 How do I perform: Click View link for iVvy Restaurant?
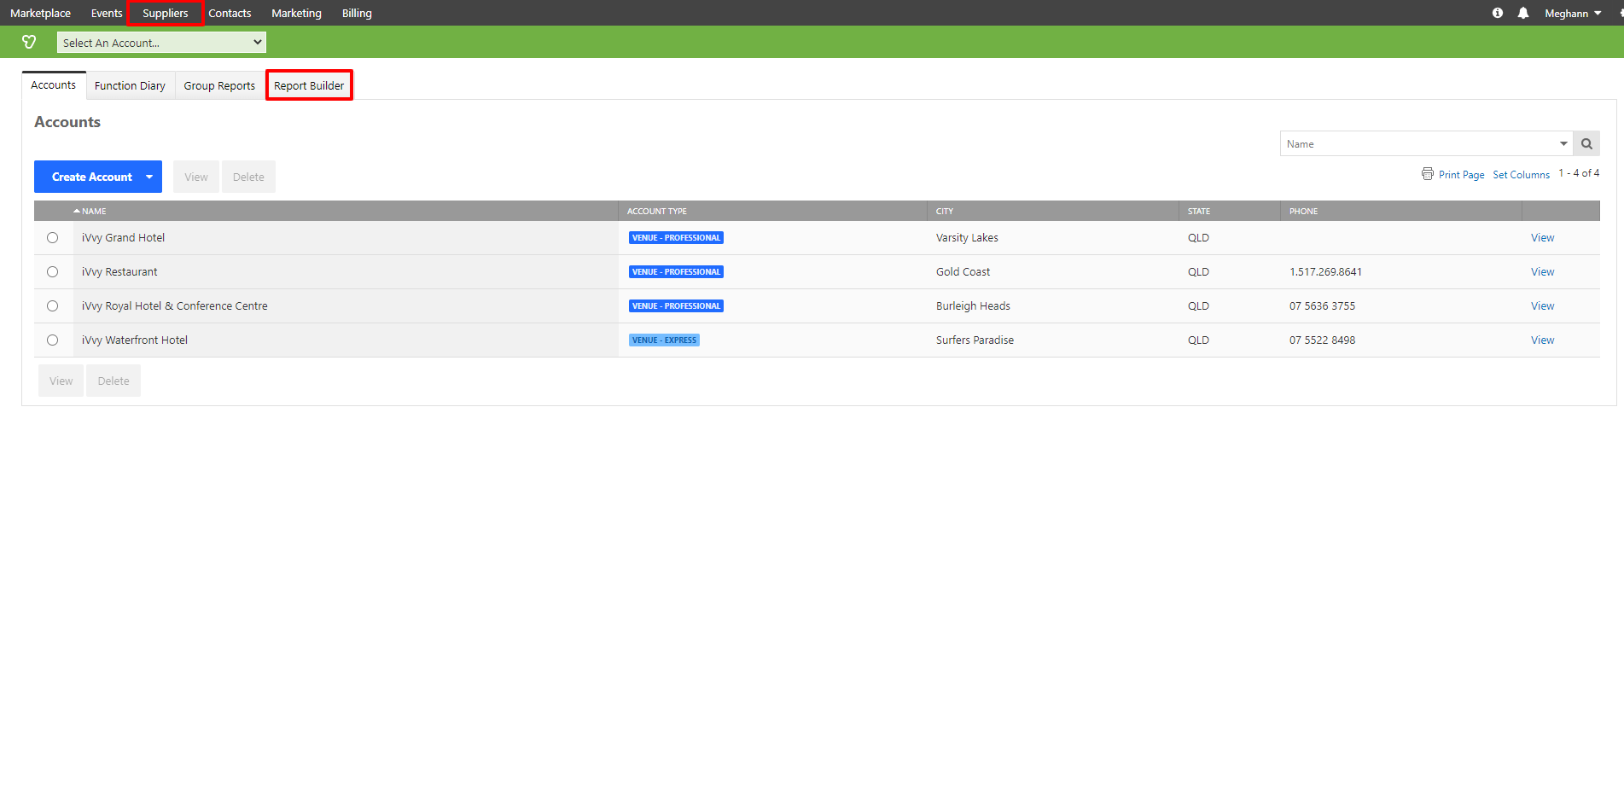[x=1542, y=272]
